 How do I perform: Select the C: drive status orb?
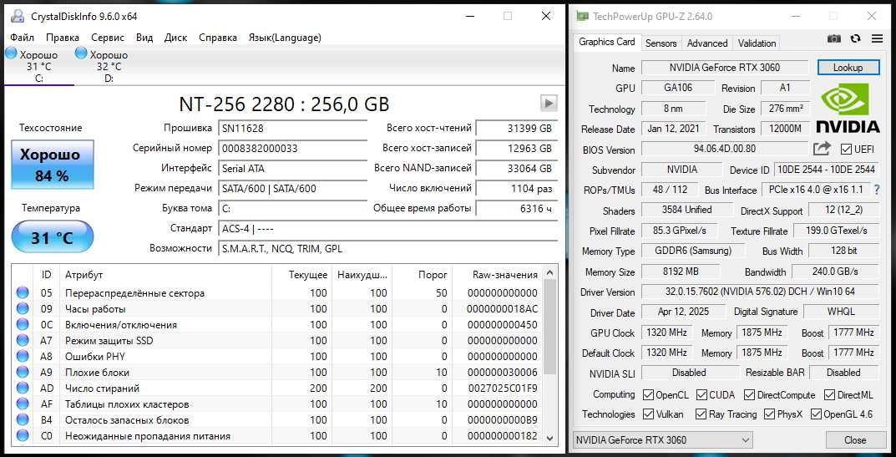pyautogui.click(x=11, y=53)
